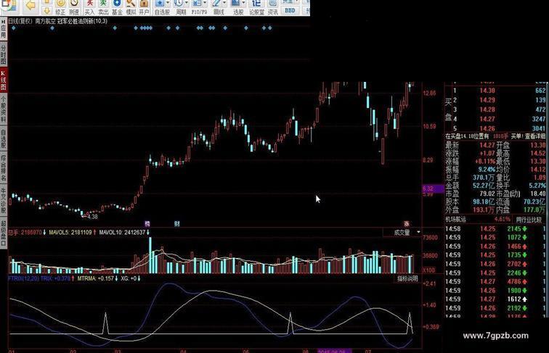Click buy level 1 price 14.30
This screenshot has width=549, height=353.
tap(487, 91)
